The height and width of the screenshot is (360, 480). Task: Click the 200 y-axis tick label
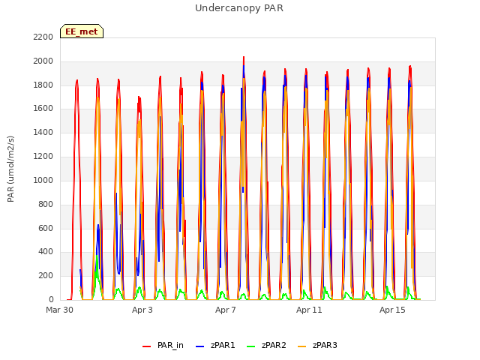(x=46, y=276)
